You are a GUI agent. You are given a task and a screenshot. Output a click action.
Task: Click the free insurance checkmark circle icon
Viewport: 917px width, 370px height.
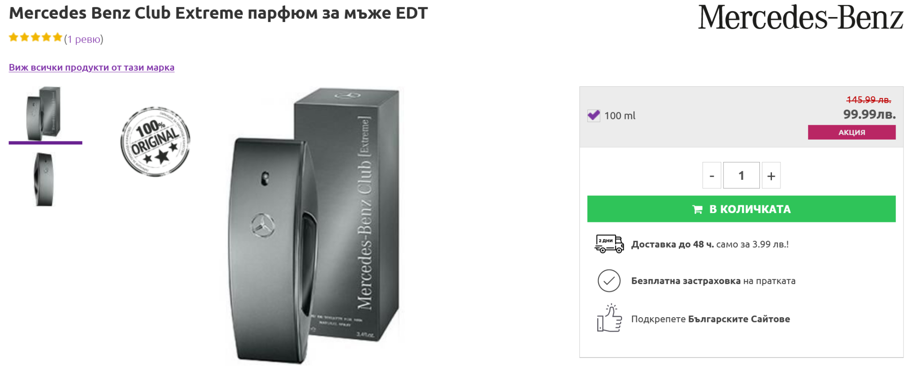[x=609, y=281]
